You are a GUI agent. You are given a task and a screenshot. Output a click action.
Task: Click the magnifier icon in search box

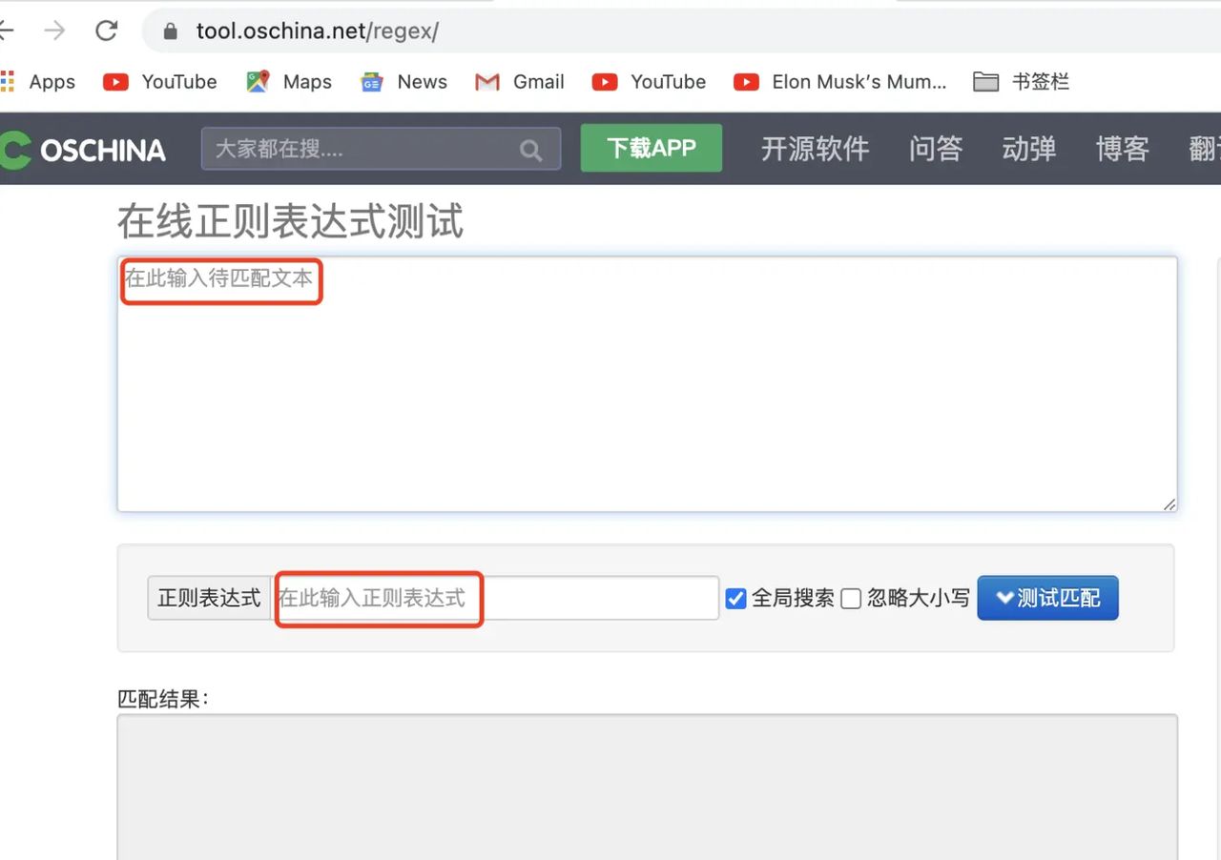(531, 150)
